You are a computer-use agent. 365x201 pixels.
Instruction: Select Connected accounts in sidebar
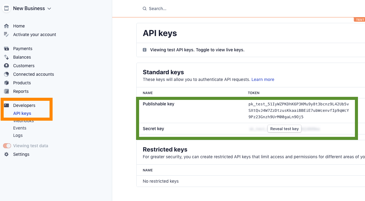(34, 74)
